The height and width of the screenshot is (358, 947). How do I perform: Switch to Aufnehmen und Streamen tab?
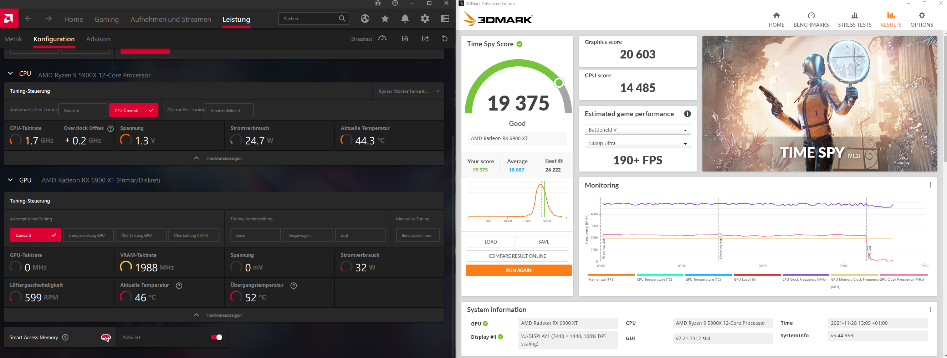click(170, 19)
